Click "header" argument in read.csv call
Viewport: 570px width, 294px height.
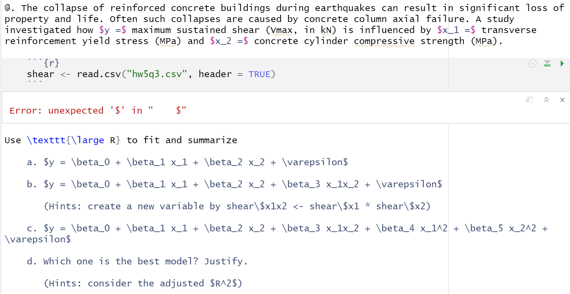(x=215, y=74)
